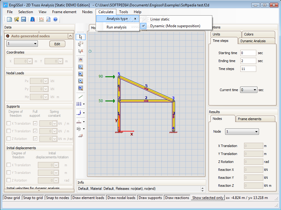
Task: Open the Colors tab
Action: [258, 34]
